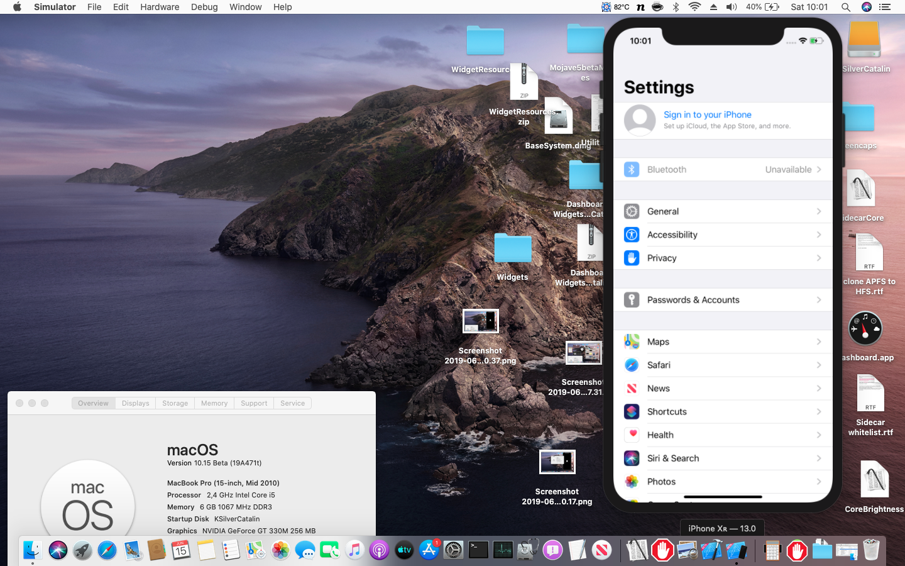Image resolution: width=905 pixels, height=566 pixels.
Task: Tap the Privacy hand icon in Settings
Action: [x=632, y=258]
